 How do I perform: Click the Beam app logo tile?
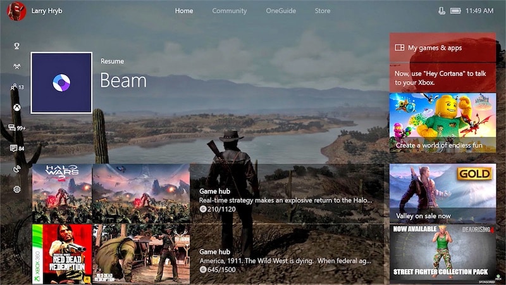click(x=61, y=83)
